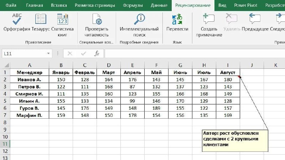Select the Гуров В. cell
This screenshot has width=285, height=160.
tap(30, 108)
